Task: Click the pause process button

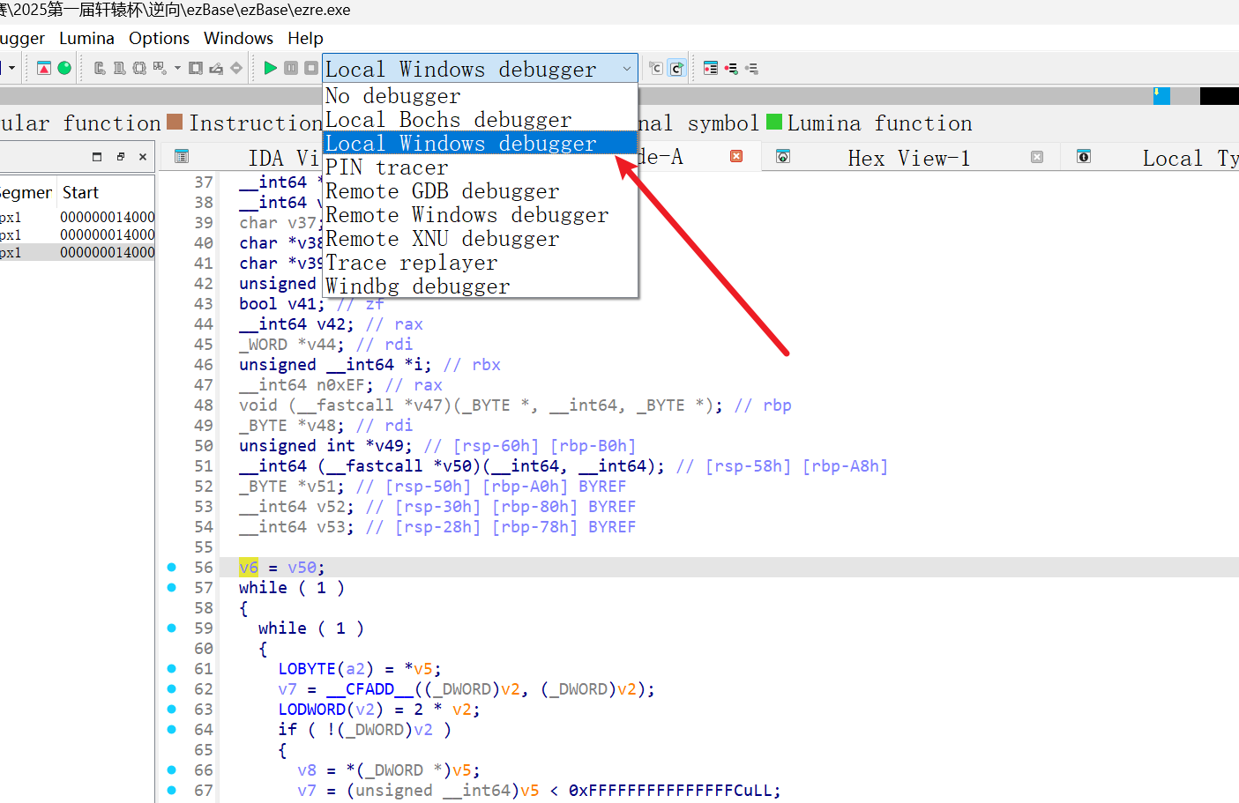Action: click(x=291, y=68)
